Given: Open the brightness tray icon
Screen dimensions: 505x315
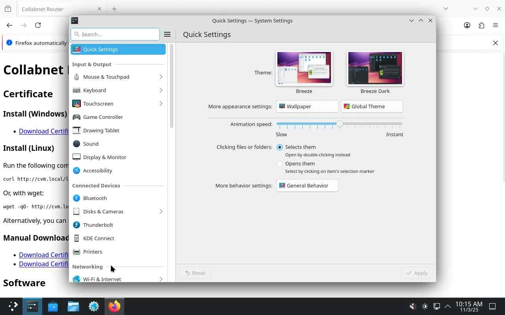Looking at the screenshot, I should tap(425, 306).
